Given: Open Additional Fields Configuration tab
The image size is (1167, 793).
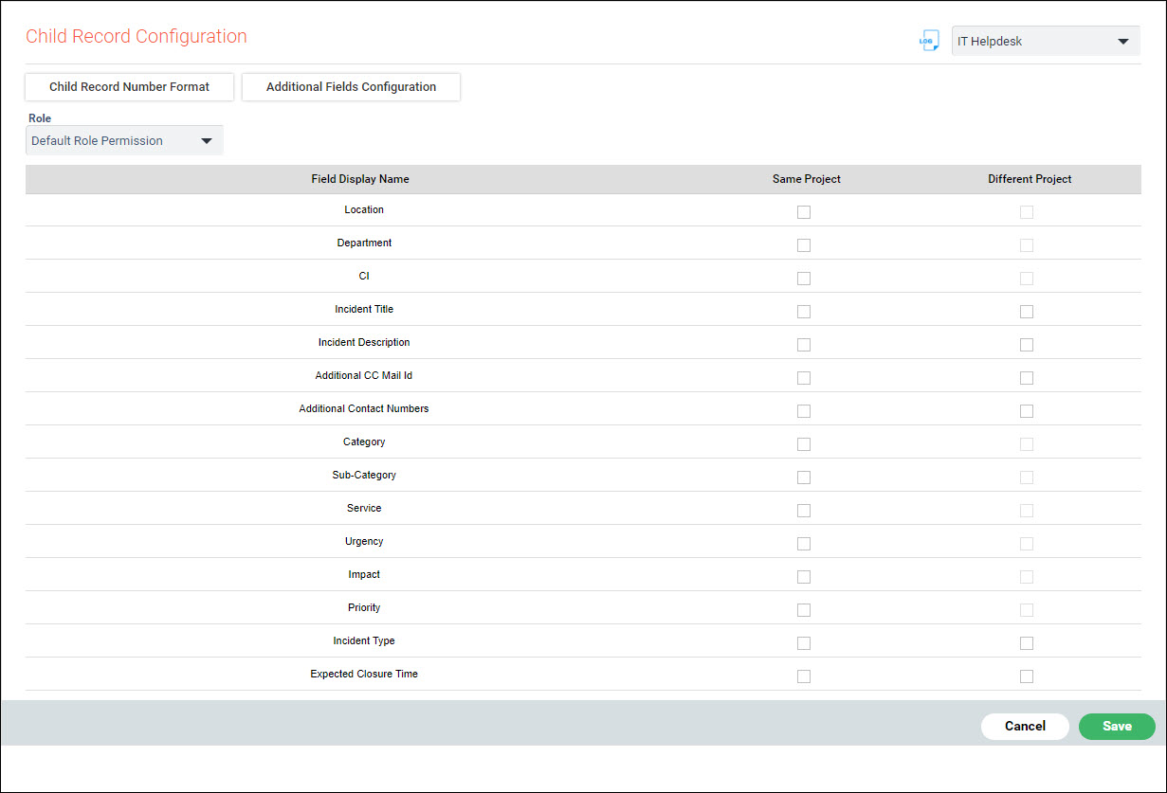Looking at the screenshot, I should click(351, 87).
